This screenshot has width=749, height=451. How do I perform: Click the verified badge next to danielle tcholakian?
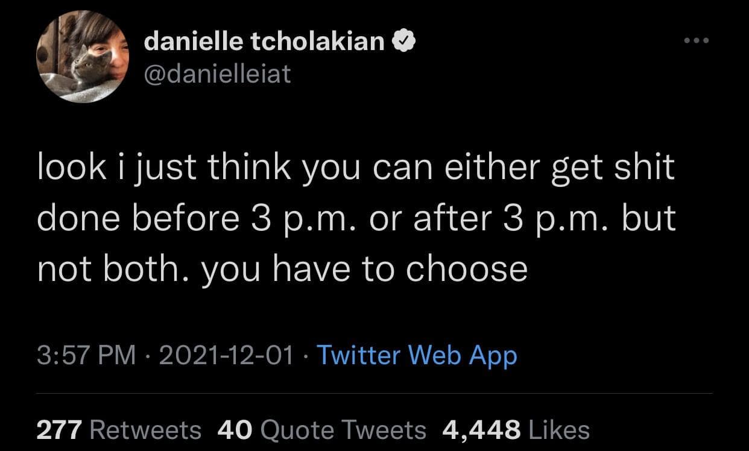pyautogui.click(x=404, y=40)
